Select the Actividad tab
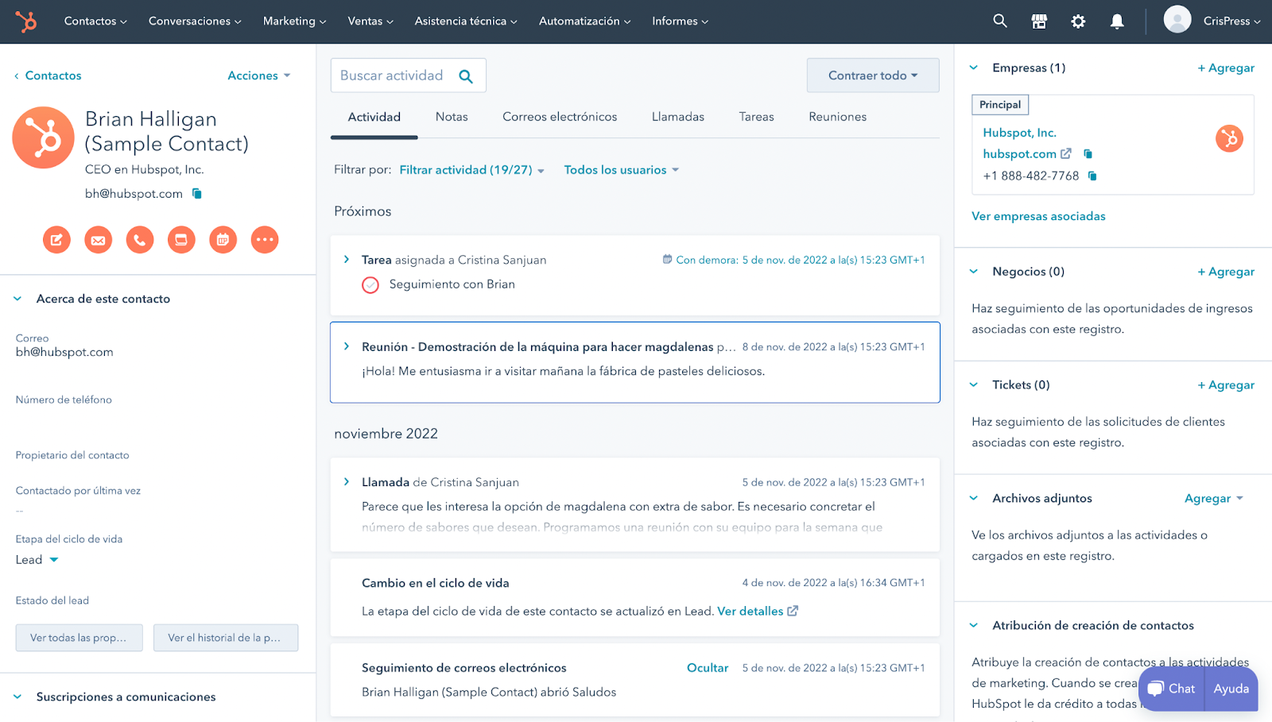Image resolution: width=1272 pixels, height=722 pixels. pyautogui.click(x=374, y=117)
